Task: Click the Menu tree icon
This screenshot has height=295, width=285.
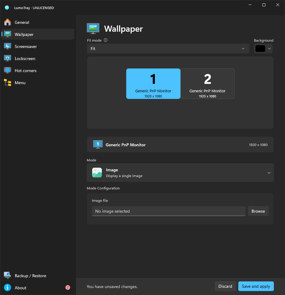Action: tap(8, 82)
